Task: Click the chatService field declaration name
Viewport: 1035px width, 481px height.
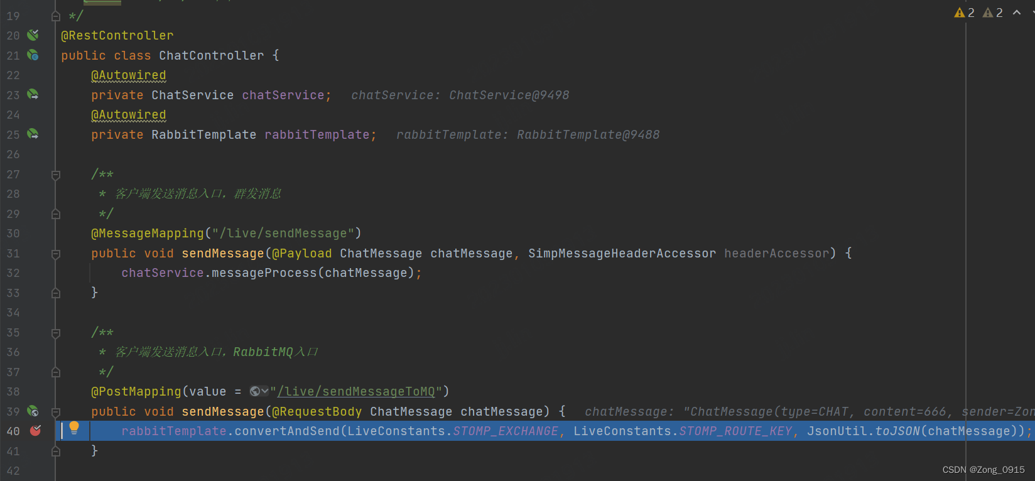Action: [283, 95]
